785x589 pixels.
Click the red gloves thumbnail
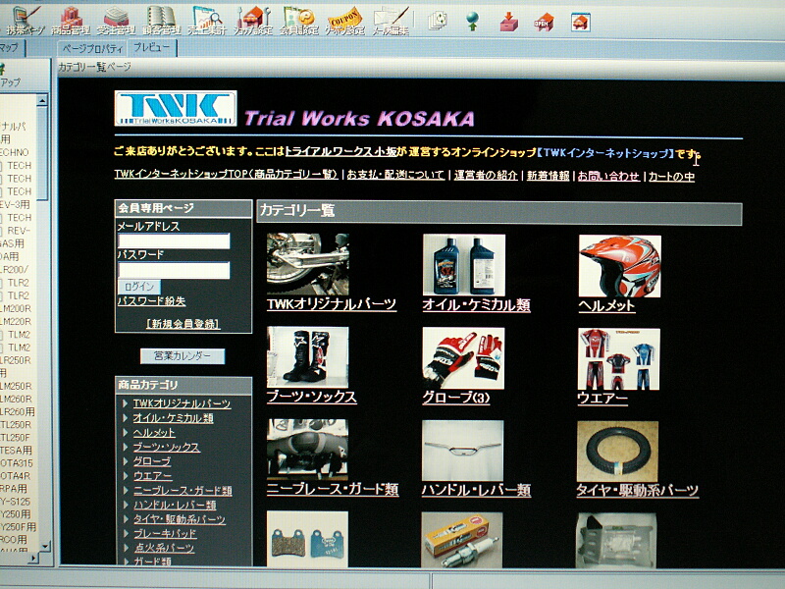pos(463,358)
